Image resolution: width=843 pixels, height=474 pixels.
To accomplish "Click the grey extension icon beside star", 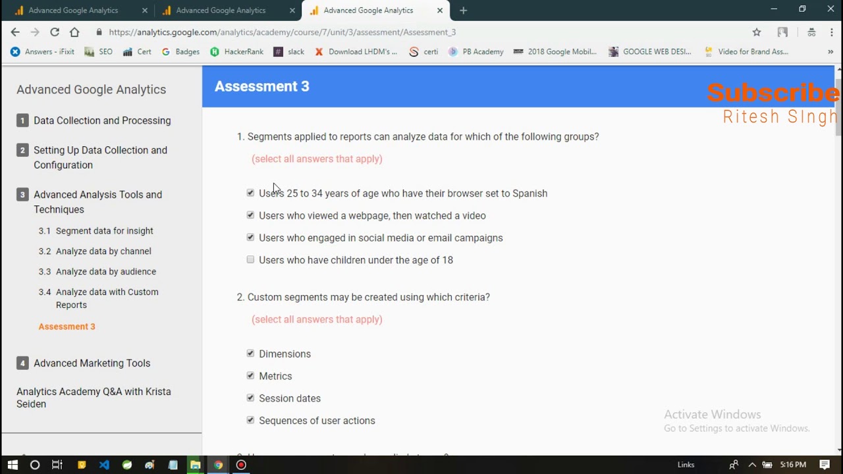I will [x=782, y=32].
